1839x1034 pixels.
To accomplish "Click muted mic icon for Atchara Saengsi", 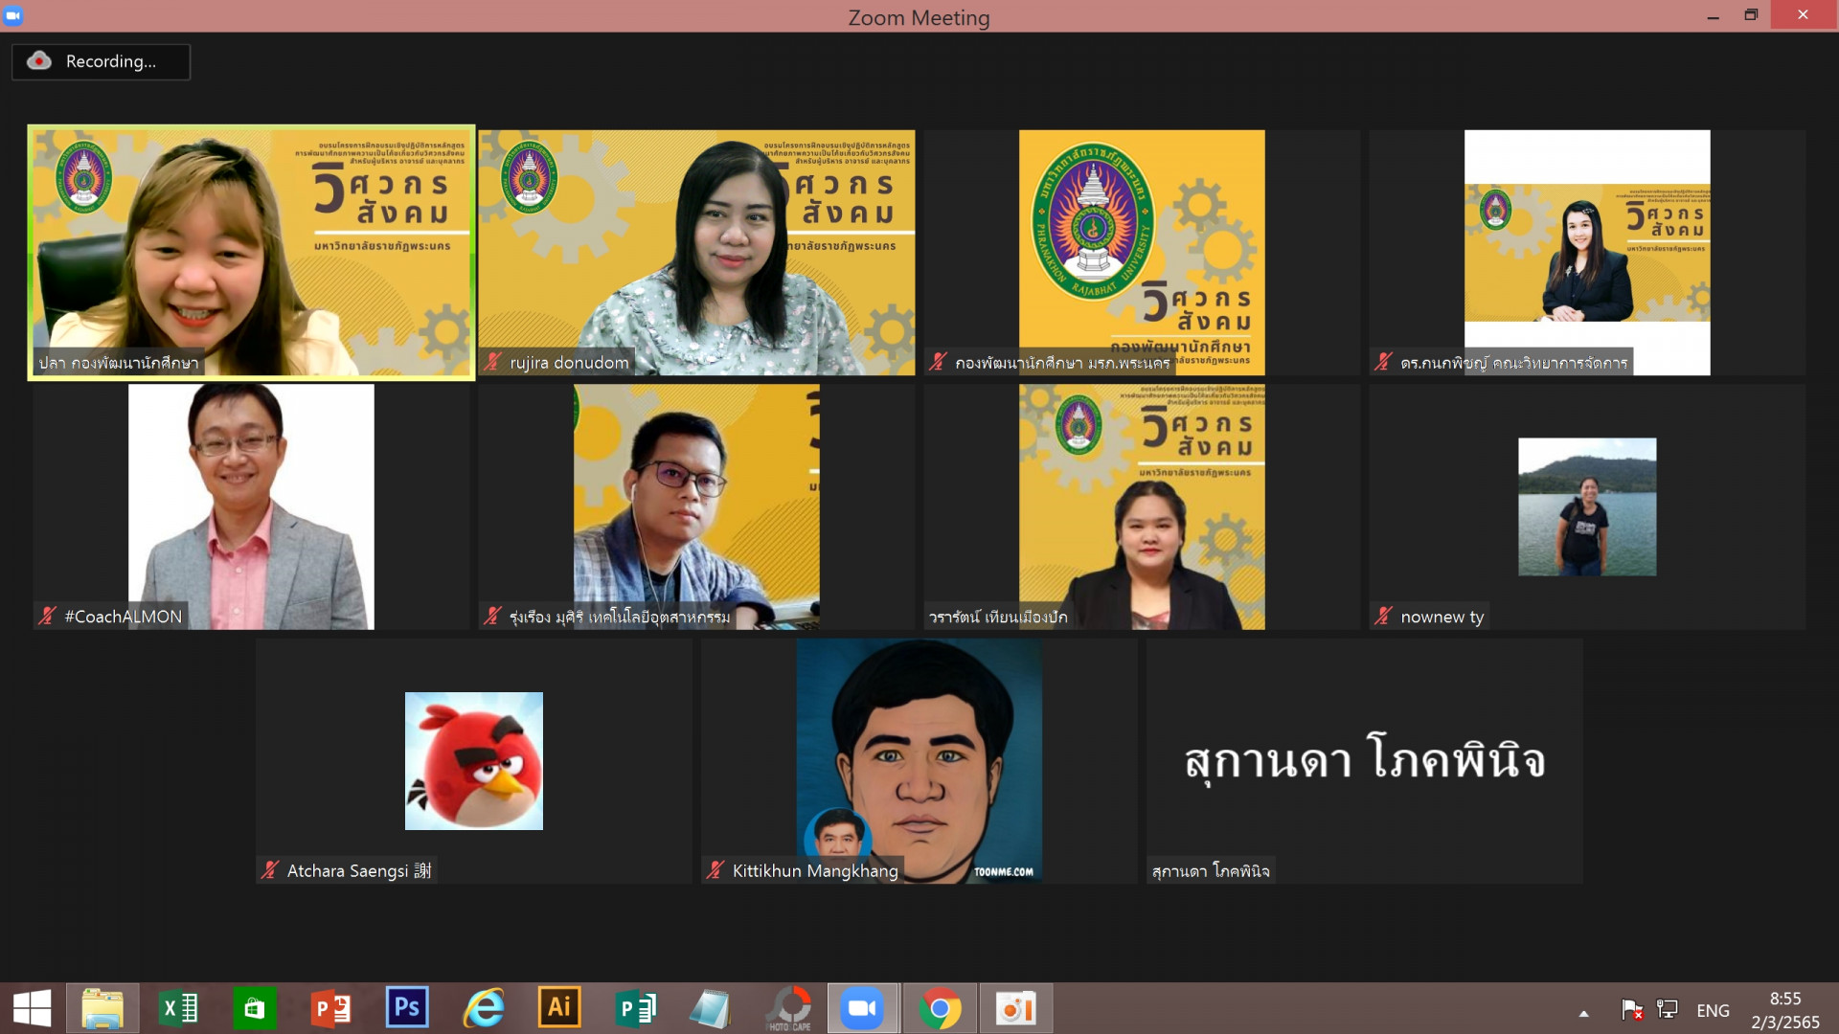I will coord(269,870).
